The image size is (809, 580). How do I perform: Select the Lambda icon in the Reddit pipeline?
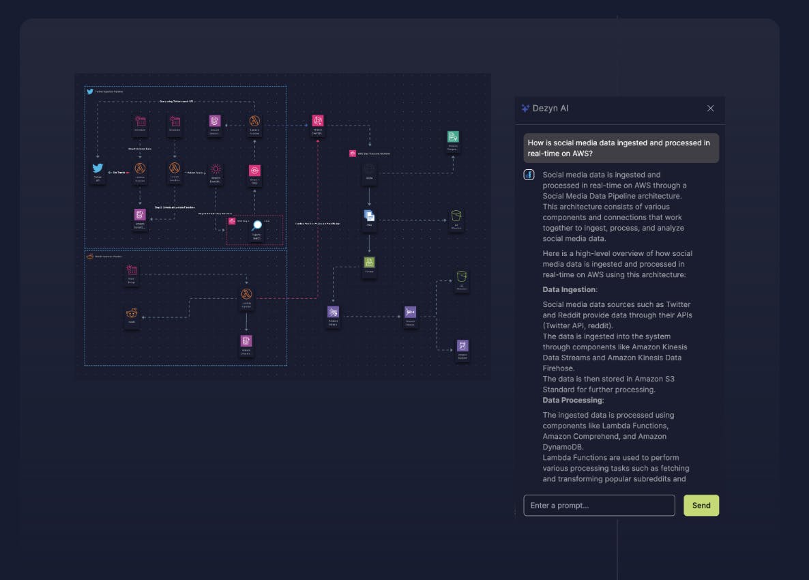click(x=246, y=294)
